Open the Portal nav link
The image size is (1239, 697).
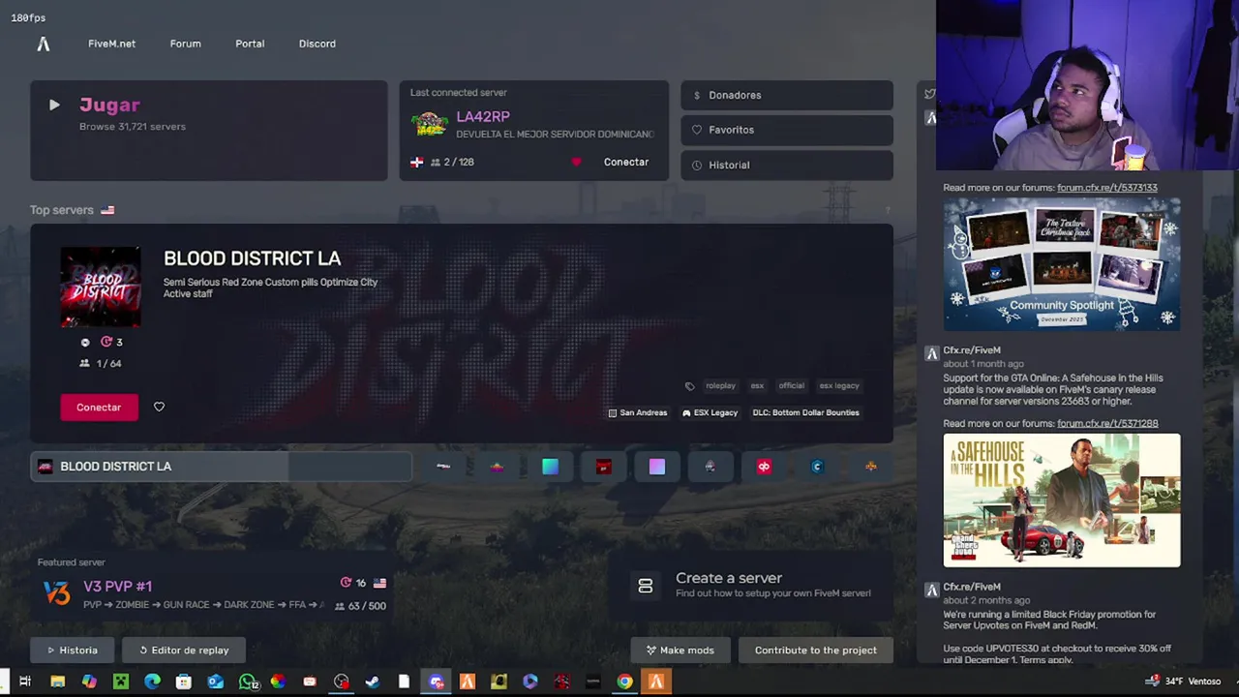(250, 44)
